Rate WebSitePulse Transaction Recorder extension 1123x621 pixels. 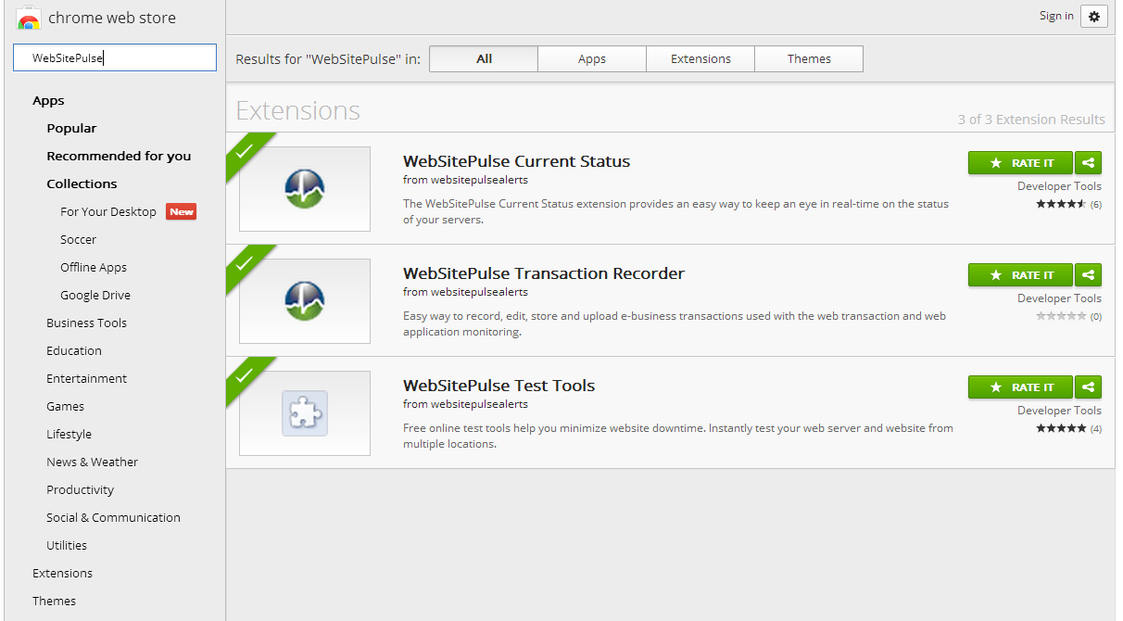click(1020, 274)
